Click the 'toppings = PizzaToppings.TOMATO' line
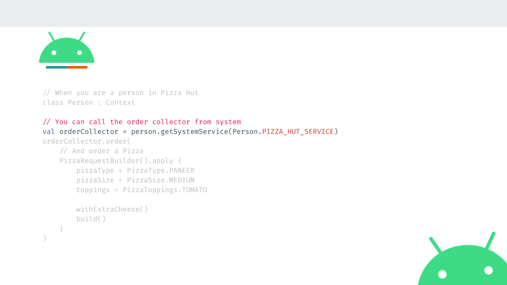Image resolution: width=507 pixels, height=285 pixels. point(142,189)
